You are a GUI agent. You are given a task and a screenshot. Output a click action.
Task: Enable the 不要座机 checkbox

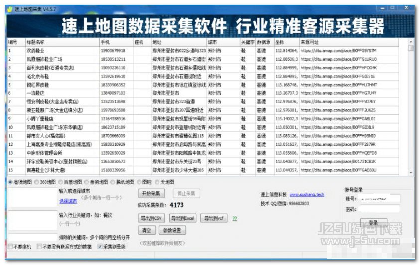pyautogui.click(x=10, y=247)
